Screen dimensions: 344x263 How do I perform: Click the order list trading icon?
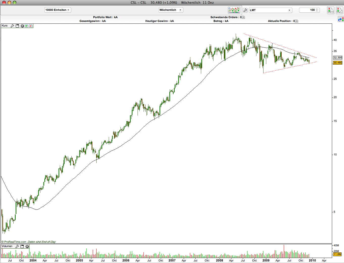tap(331, 10)
